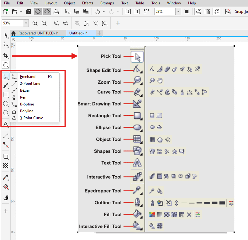248x240 pixels.
Task: Expand the Undo history dropdown arrow
Action: [x=104, y=12]
